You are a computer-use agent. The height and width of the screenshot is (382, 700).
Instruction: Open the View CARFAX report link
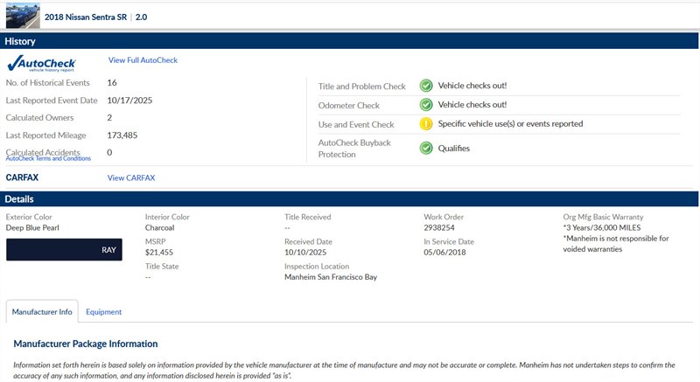point(131,177)
